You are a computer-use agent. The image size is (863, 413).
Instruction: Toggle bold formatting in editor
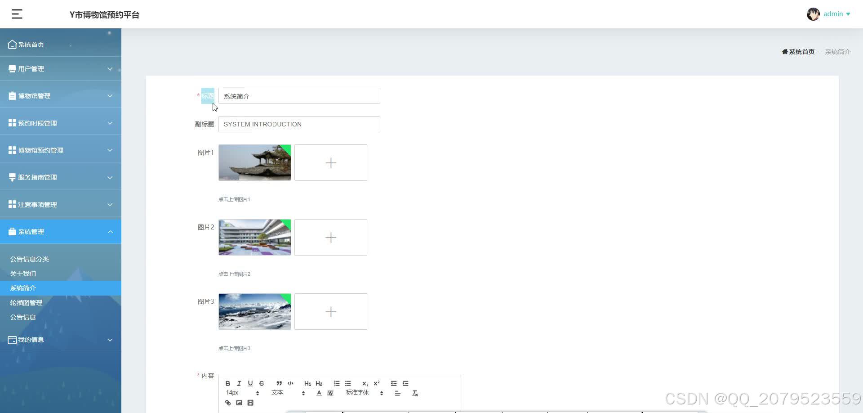pyautogui.click(x=228, y=383)
